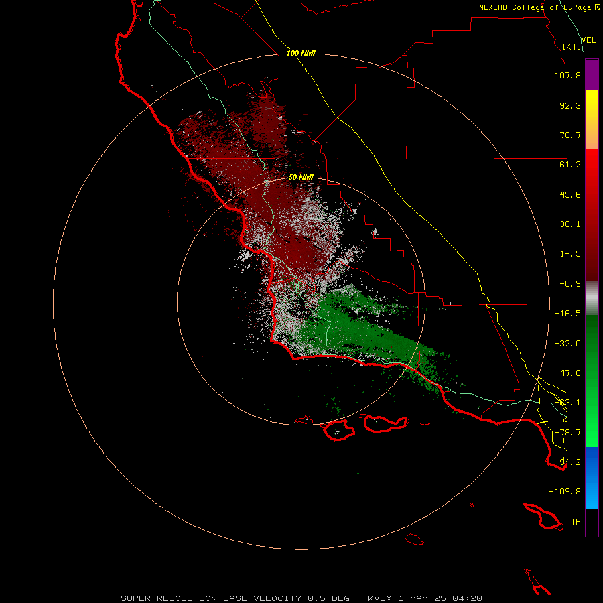This screenshot has width=603, height=603.
Task: Click the SUPER-RESOLUTION BASE VELOCITY caption
Action: click(301, 598)
